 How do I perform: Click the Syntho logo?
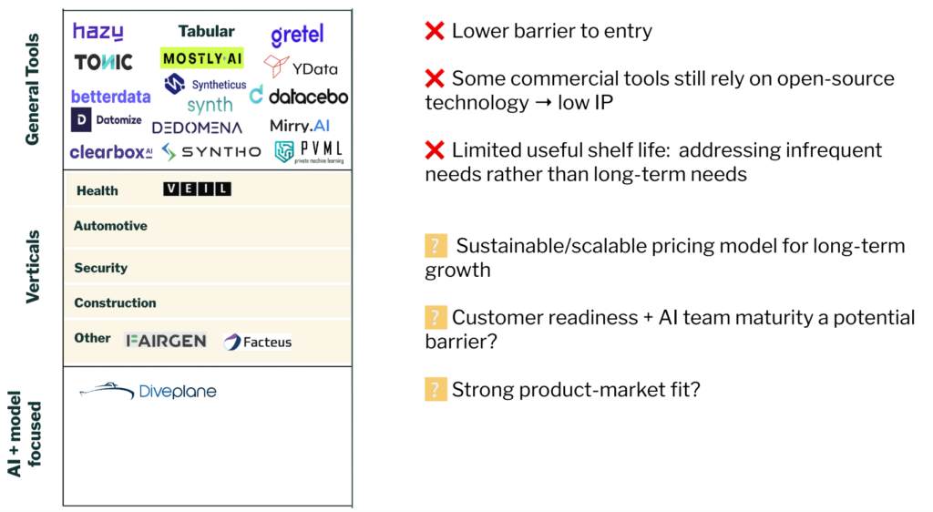[211, 151]
